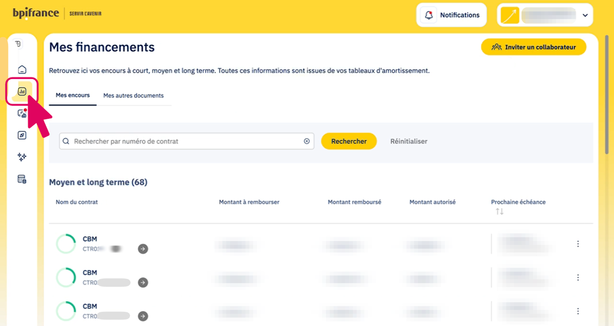
Task: Open the calculator icon in sidebar
Action: (22, 180)
